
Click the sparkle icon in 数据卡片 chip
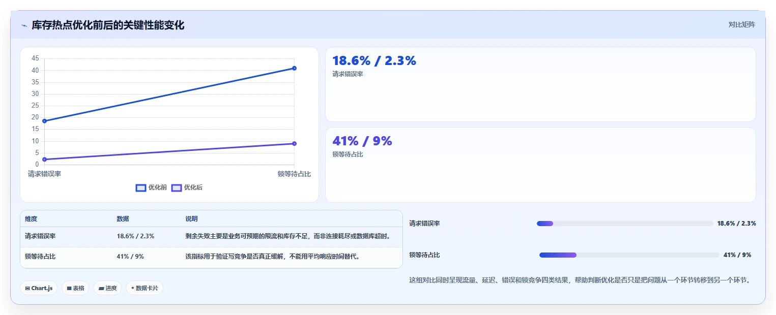pyautogui.click(x=133, y=288)
